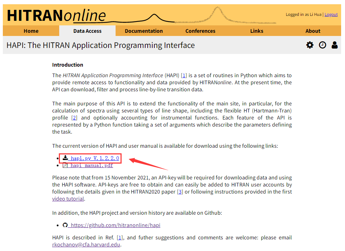This screenshot has width=345, height=251.
Task: Open the settings gear icon
Action: tap(310, 45)
